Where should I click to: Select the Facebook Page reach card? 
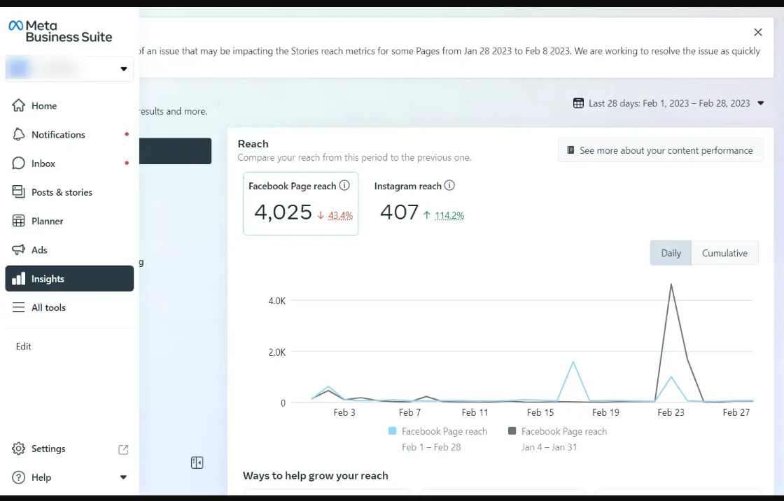(x=300, y=203)
